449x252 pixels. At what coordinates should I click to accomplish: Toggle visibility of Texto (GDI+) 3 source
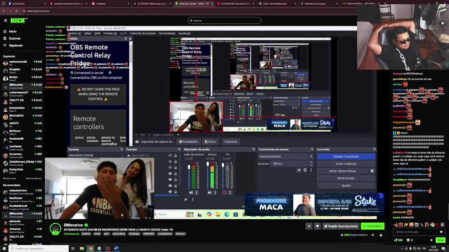pyautogui.click(x=170, y=155)
